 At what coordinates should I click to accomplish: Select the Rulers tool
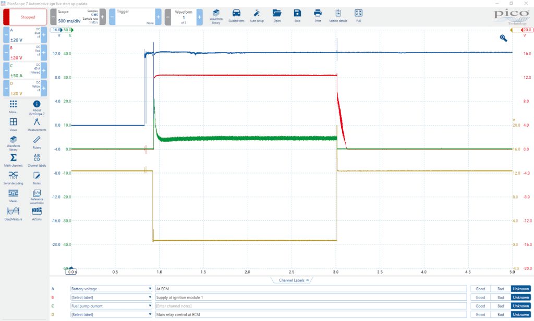pos(37,143)
